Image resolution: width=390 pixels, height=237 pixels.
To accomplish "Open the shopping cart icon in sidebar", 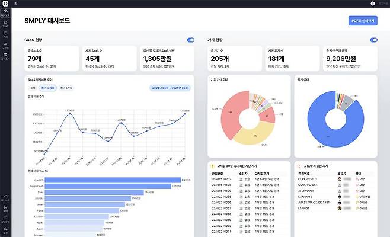I will coord(5,208).
